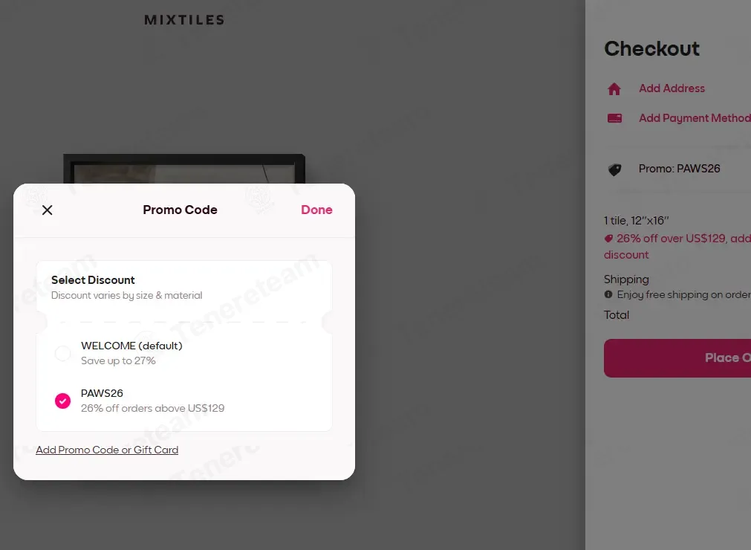
Task: Click the Select Discount heading
Action: pyautogui.click(x=93, y=280)
